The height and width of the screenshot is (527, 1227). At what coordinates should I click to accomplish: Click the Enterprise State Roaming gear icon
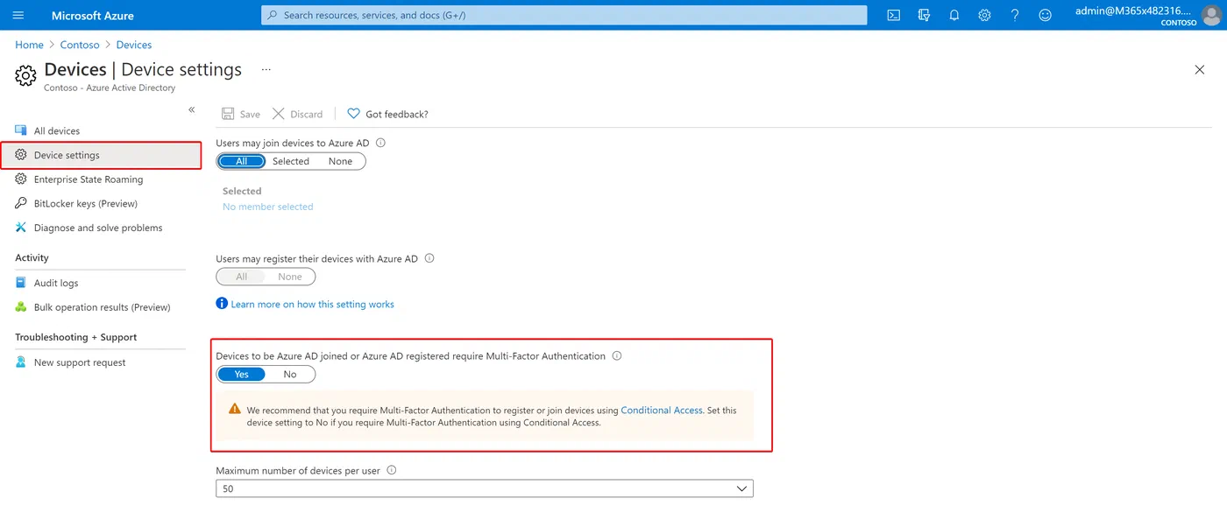tap(21, 179)
